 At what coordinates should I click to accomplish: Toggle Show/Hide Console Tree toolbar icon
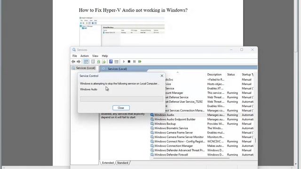tap(86, 61)
